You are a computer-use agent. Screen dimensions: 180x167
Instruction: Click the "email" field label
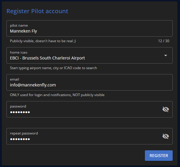[14, 79]
